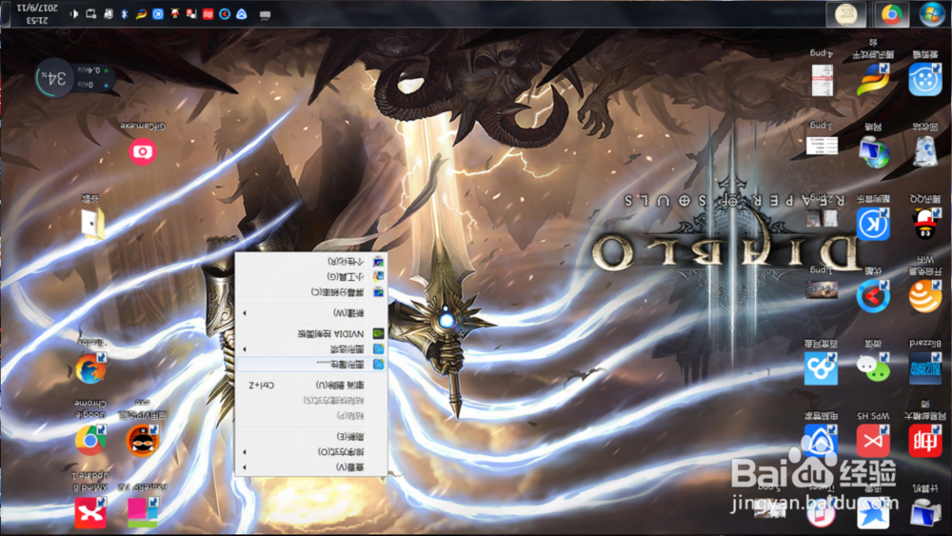Launch the 微信 WeChat shortcut
This screenshot has width=952, height=536.
coord(873,368)
